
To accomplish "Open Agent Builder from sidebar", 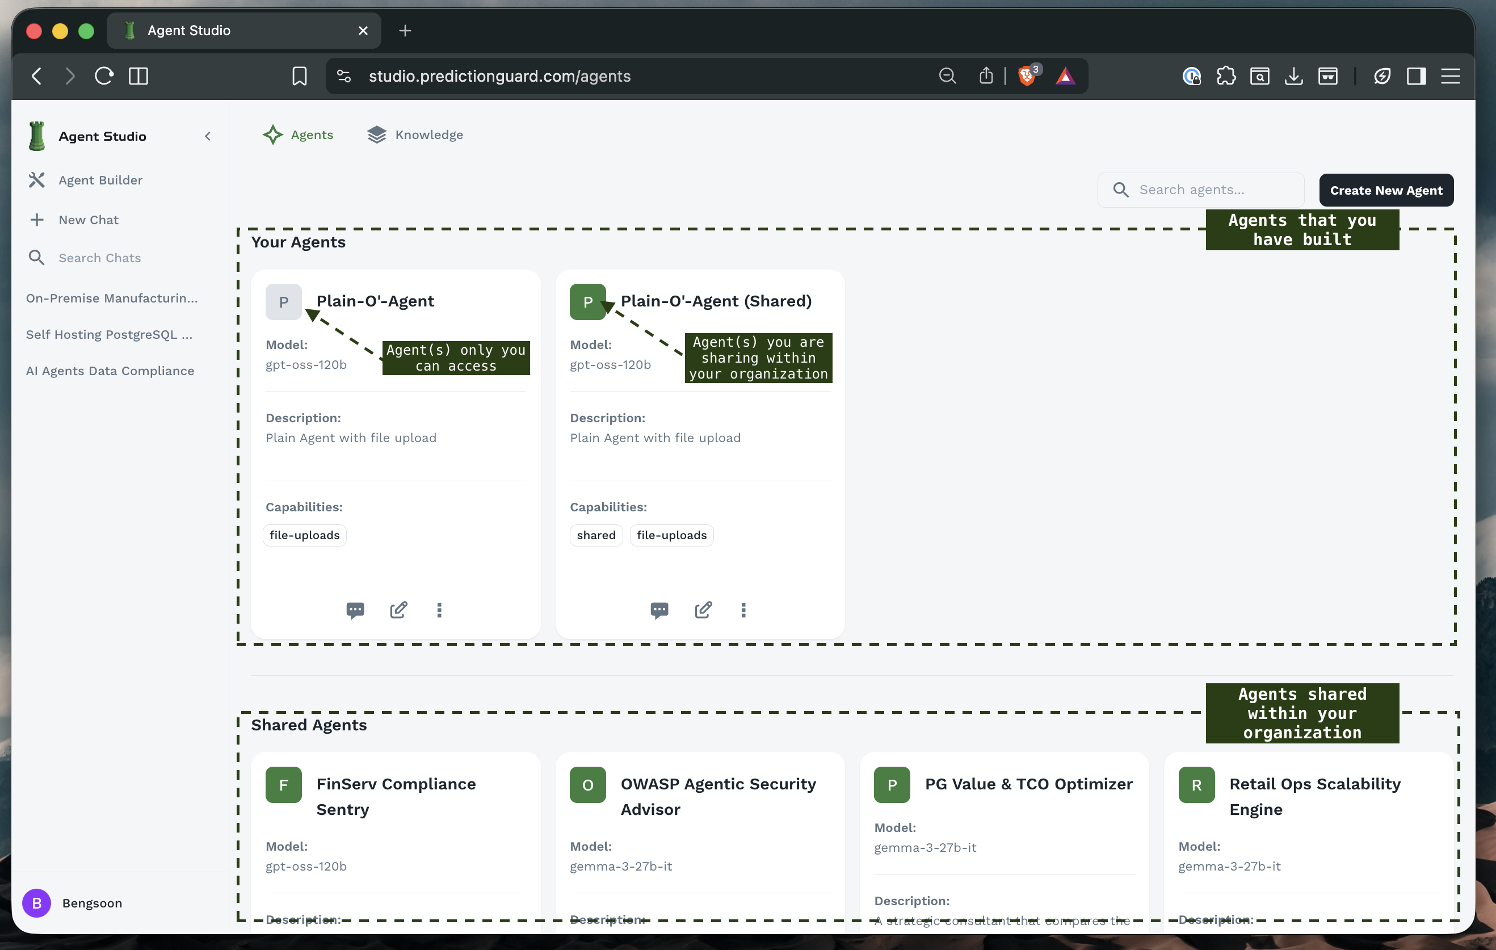I will tap(100, 180).
